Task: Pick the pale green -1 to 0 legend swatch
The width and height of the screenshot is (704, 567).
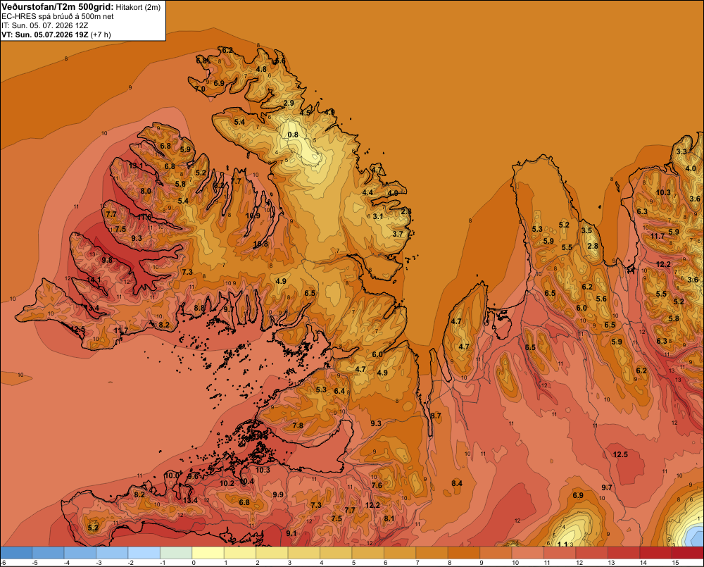Action: 176,553
